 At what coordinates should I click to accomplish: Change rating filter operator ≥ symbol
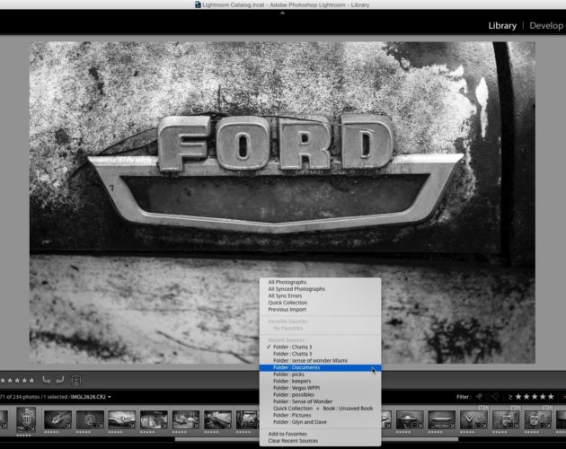[x=510, y=397]
